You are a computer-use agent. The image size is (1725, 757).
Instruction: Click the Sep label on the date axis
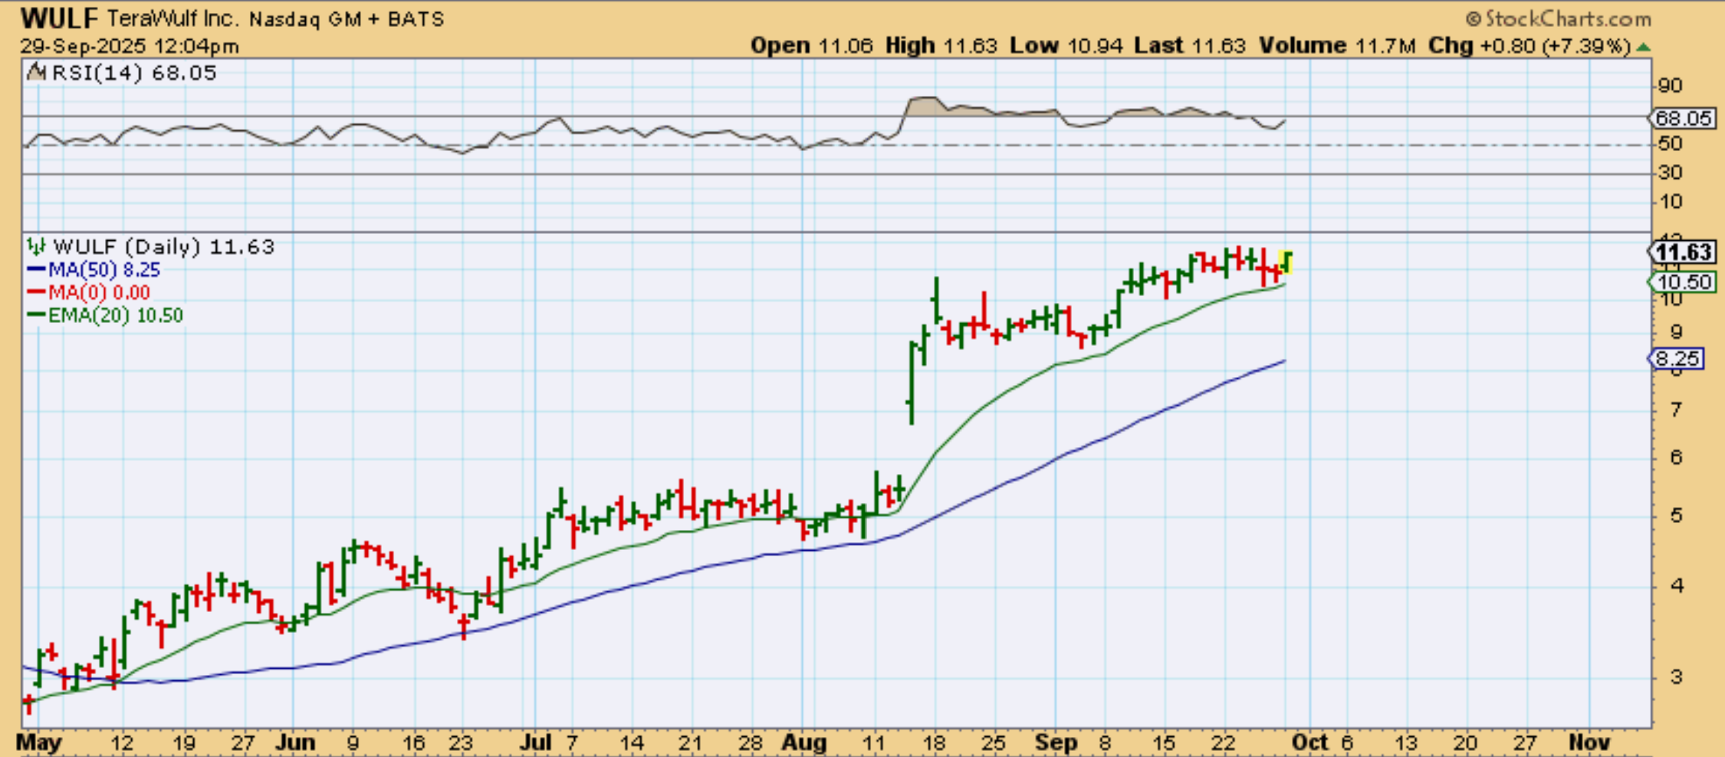click(x=1056, y=743)
